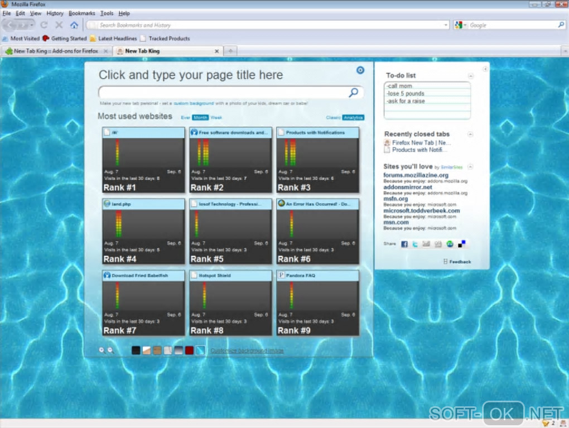This screenshot has width=569, height=428.
Task: Share on StumbleUpon
Action: point(450,244)
